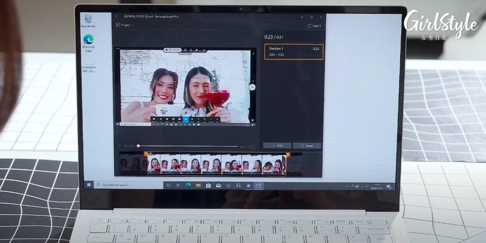
Task: Click the left orange trim handle
Action: click(146, 154)
